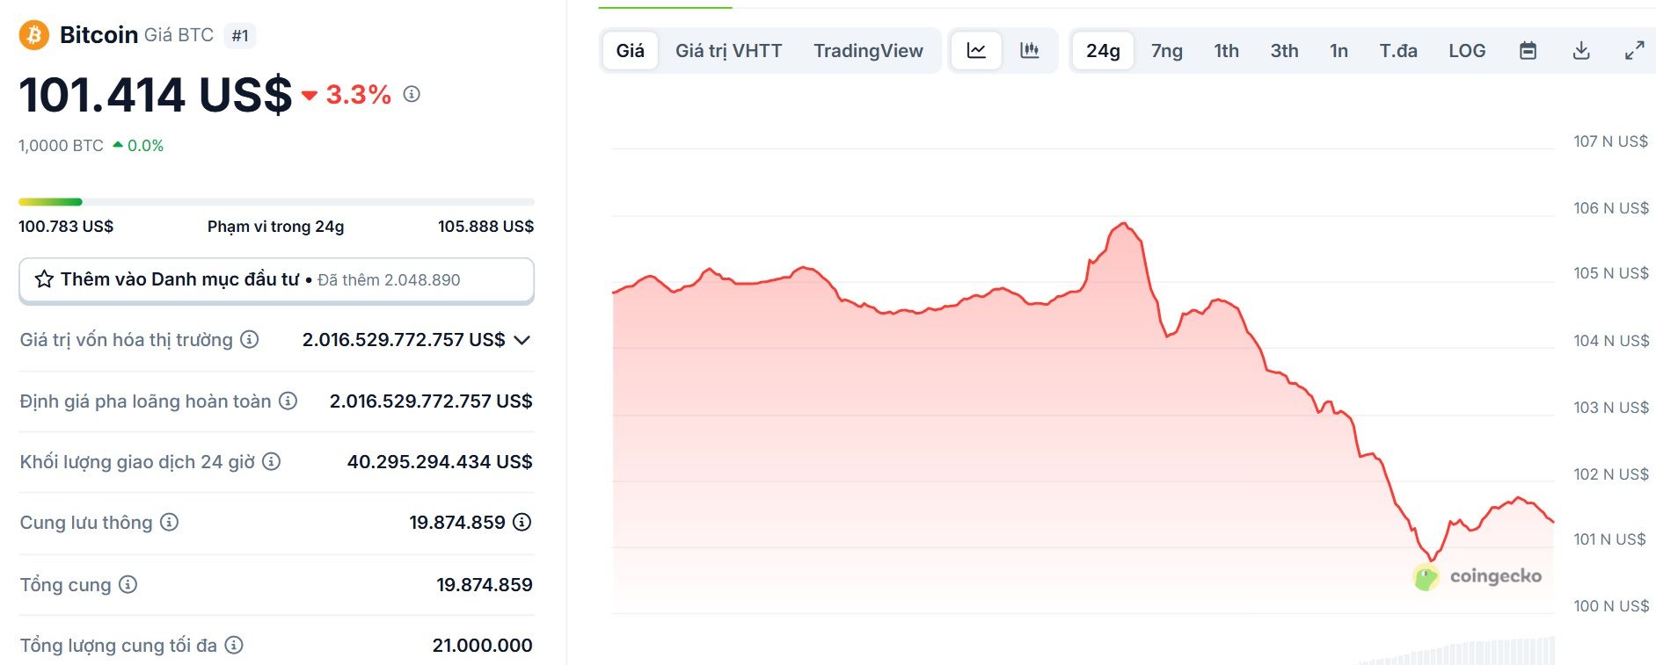Open the calendar date range picker
Screen dimensions: 1656x665
click(x=1528, y=50)
